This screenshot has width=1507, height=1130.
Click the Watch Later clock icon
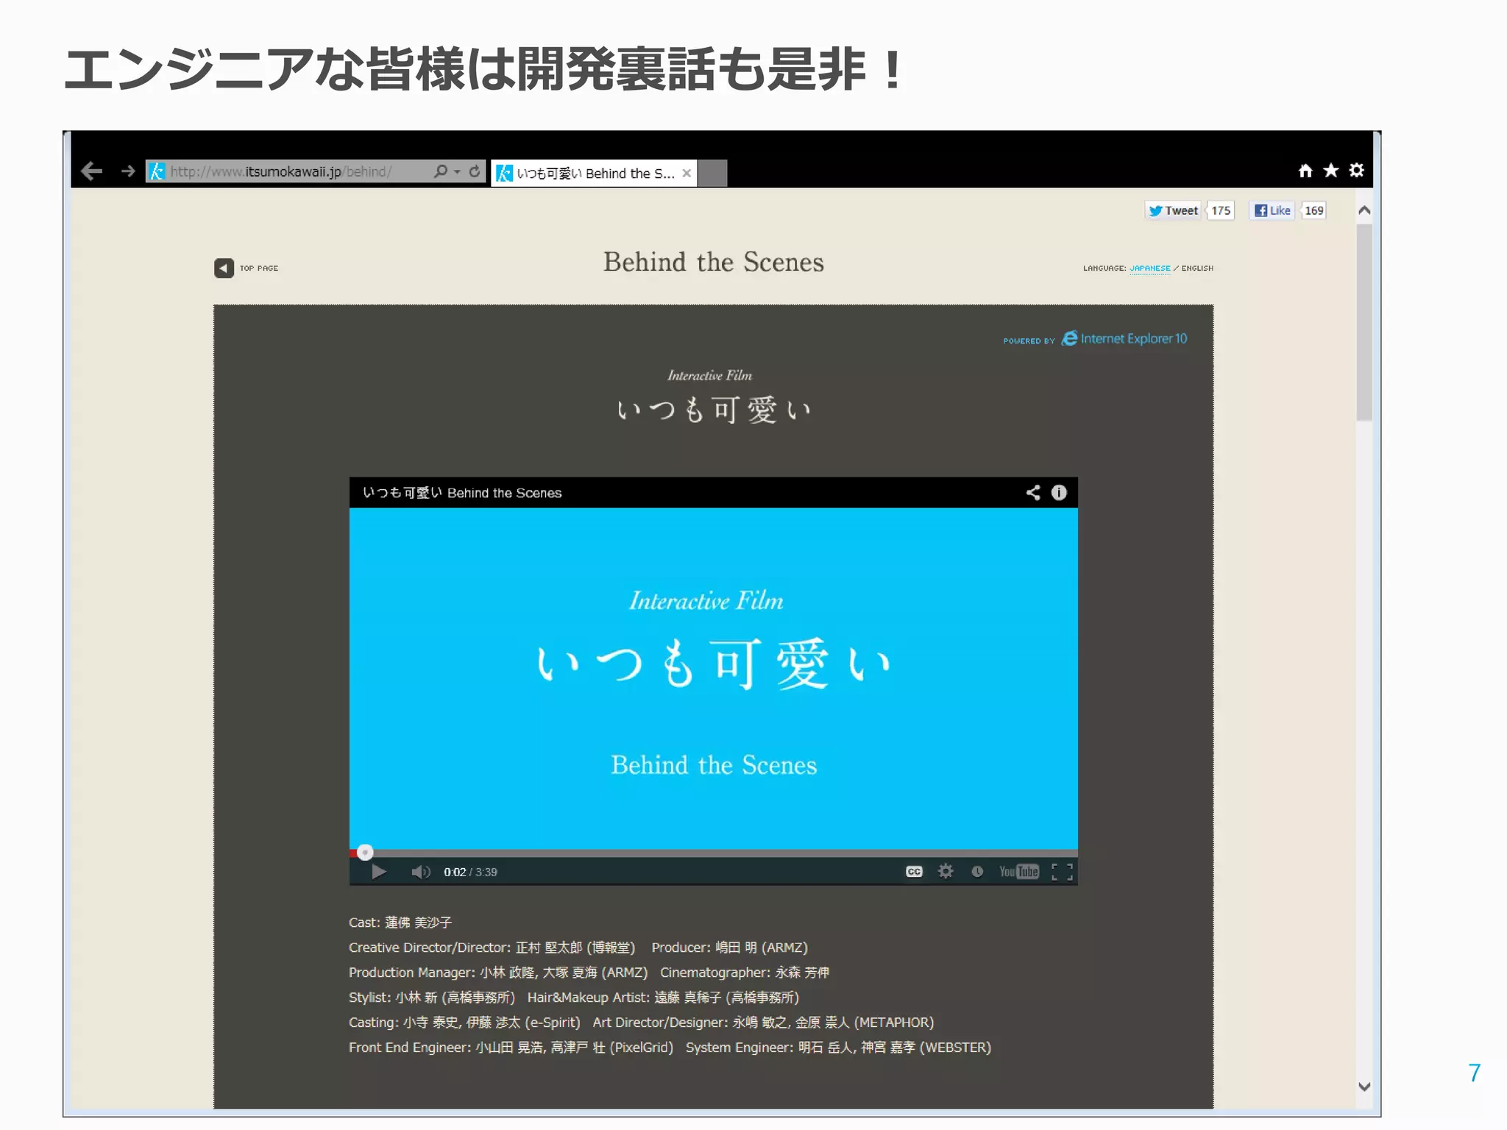tap(977, 872)
